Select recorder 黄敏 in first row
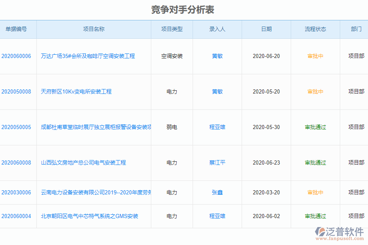The image size is (368, 245). (x=217, y=56)
